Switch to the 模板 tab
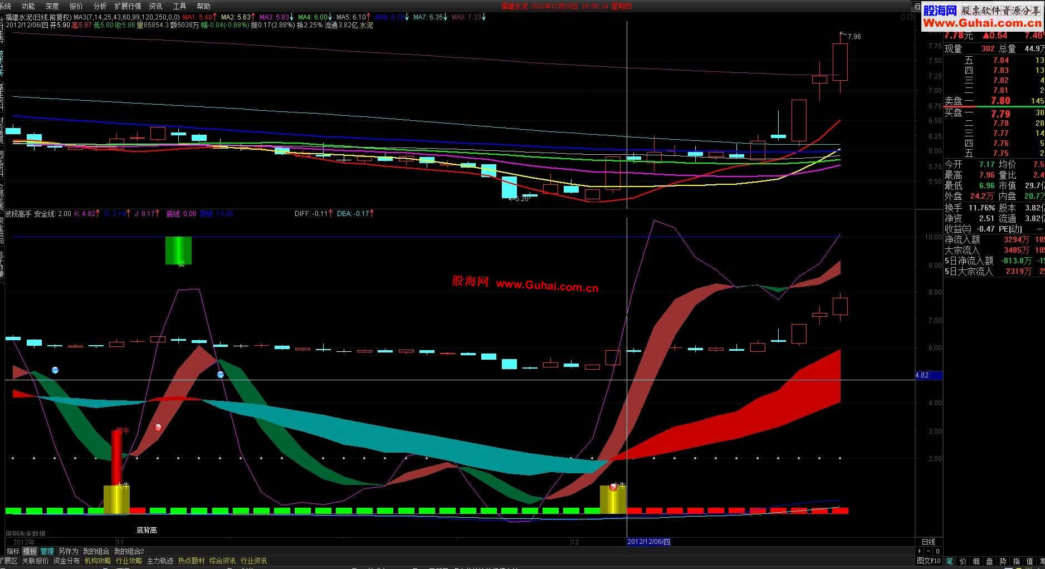Screen dimensions: 1045x569 [30, 551]
